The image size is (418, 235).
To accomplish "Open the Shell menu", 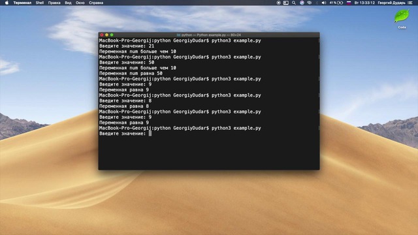I will (x=40, y=3).
